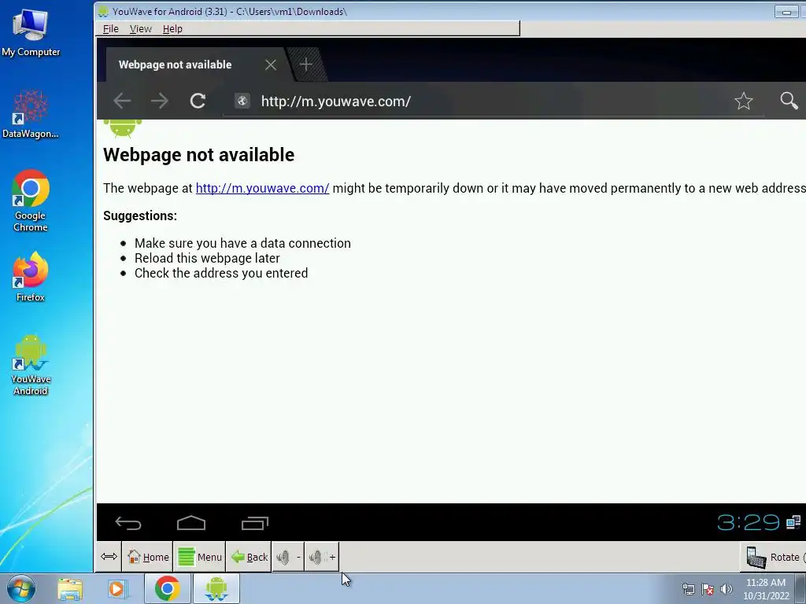Click the network tray icon
The height and width of the screenshot is (604, 806).
(x=688, y=589)
